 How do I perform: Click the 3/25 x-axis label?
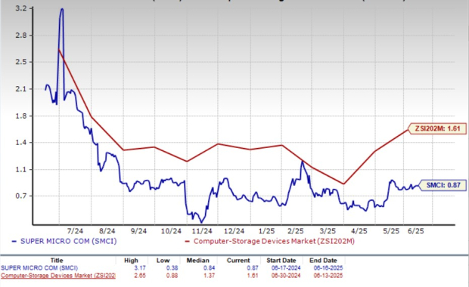[328, 231]
